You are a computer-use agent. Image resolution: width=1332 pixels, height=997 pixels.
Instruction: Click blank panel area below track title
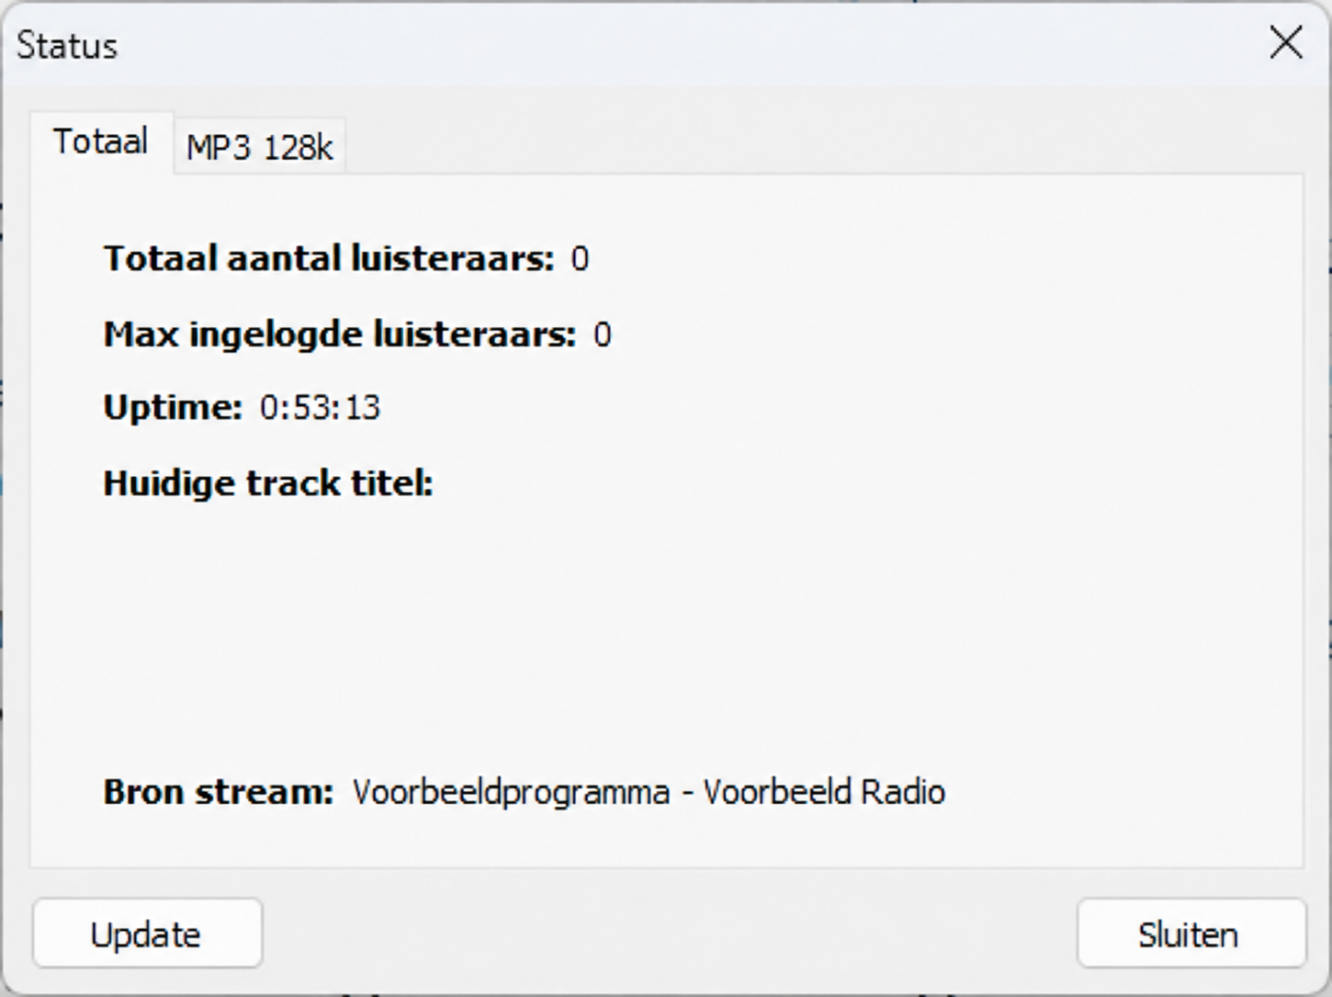click(x=666, y=634)
